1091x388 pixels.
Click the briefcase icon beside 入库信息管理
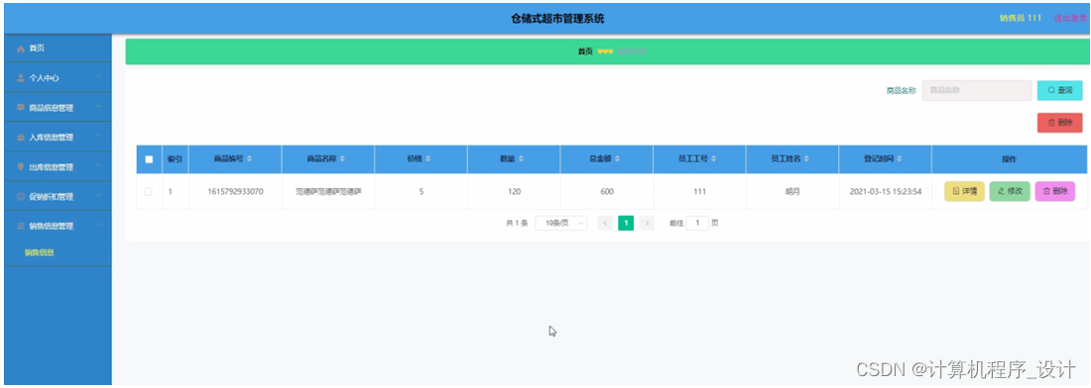click(x=21, y=138)
